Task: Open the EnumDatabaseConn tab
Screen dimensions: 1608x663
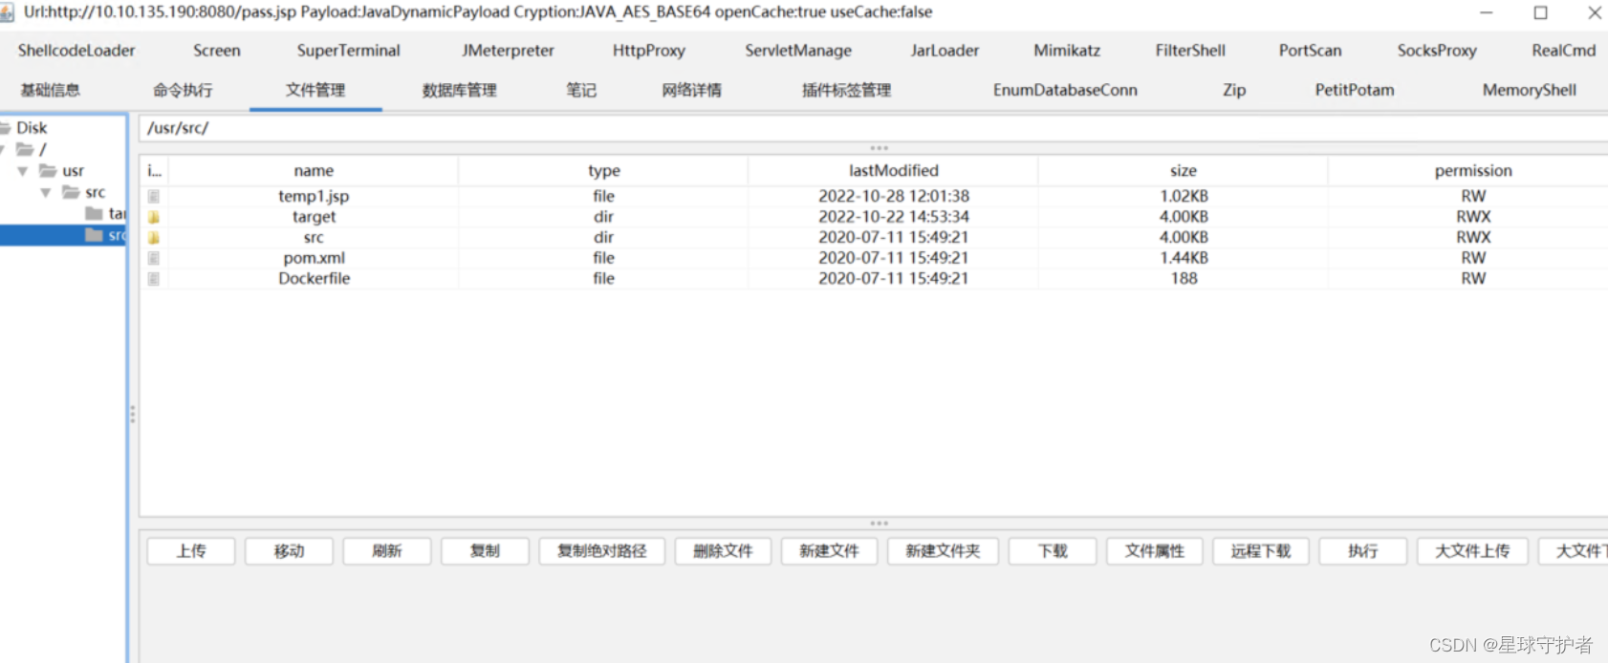Action: click(x=1065, y=90)
